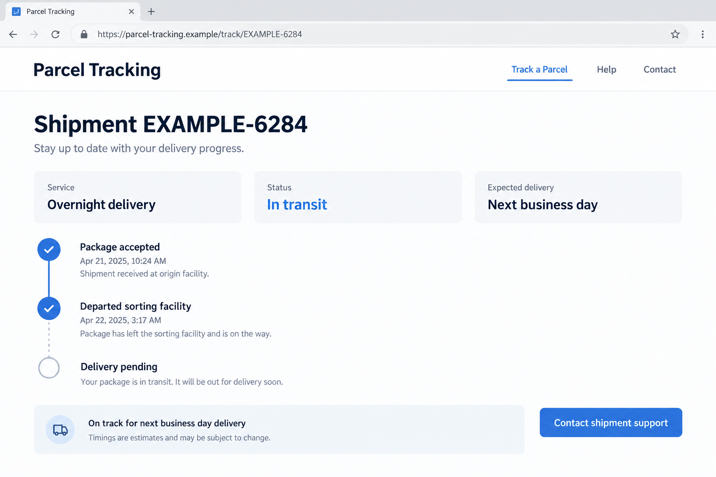Click 'Stay up to date' subtitle text

click(139, 148)
